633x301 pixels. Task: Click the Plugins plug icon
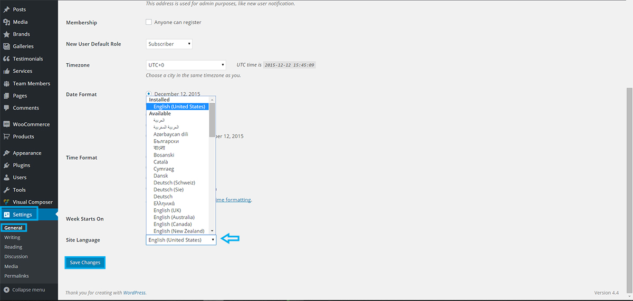(6, 166)
